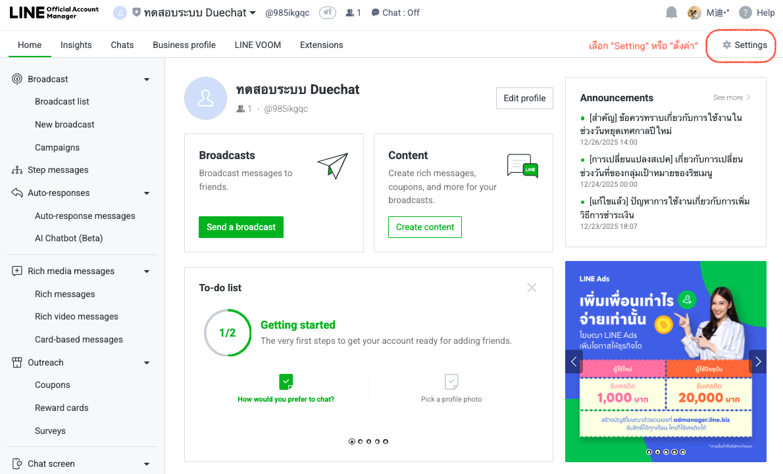Click the account avatar icon in header

[x=120, y=13]
